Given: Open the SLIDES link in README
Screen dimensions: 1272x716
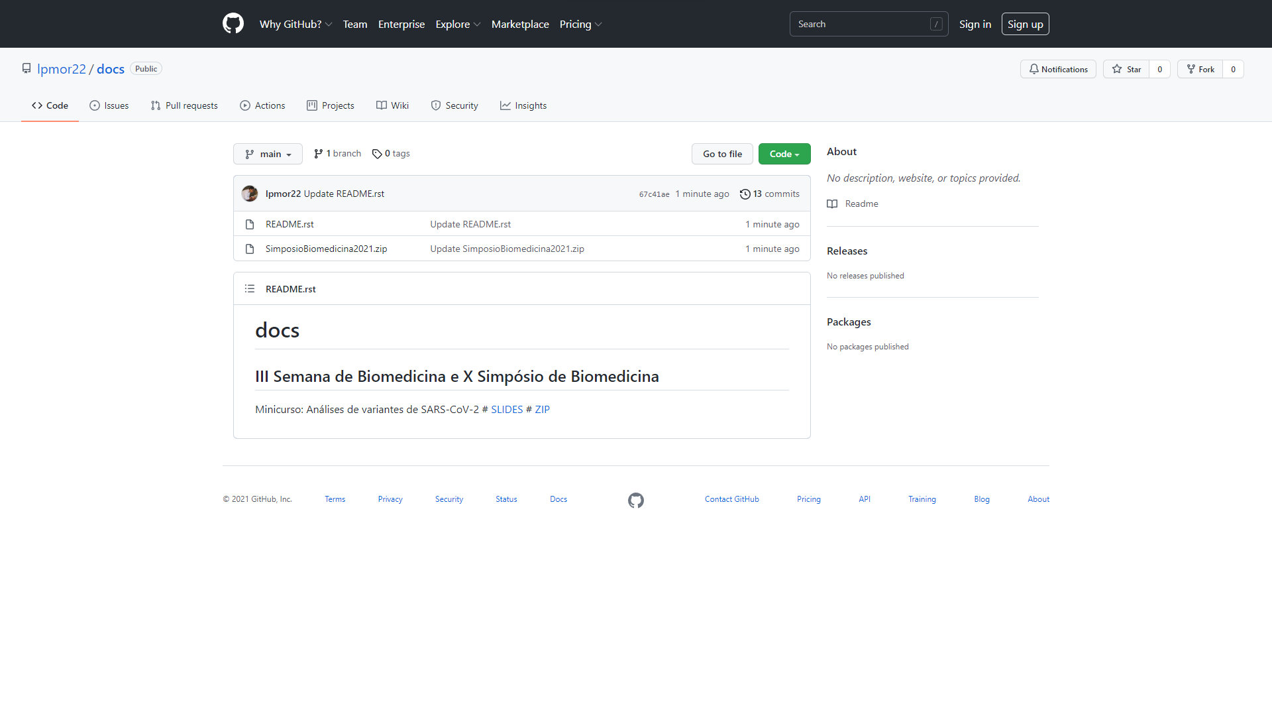Looking at the screenshot, I should [507, 410].
